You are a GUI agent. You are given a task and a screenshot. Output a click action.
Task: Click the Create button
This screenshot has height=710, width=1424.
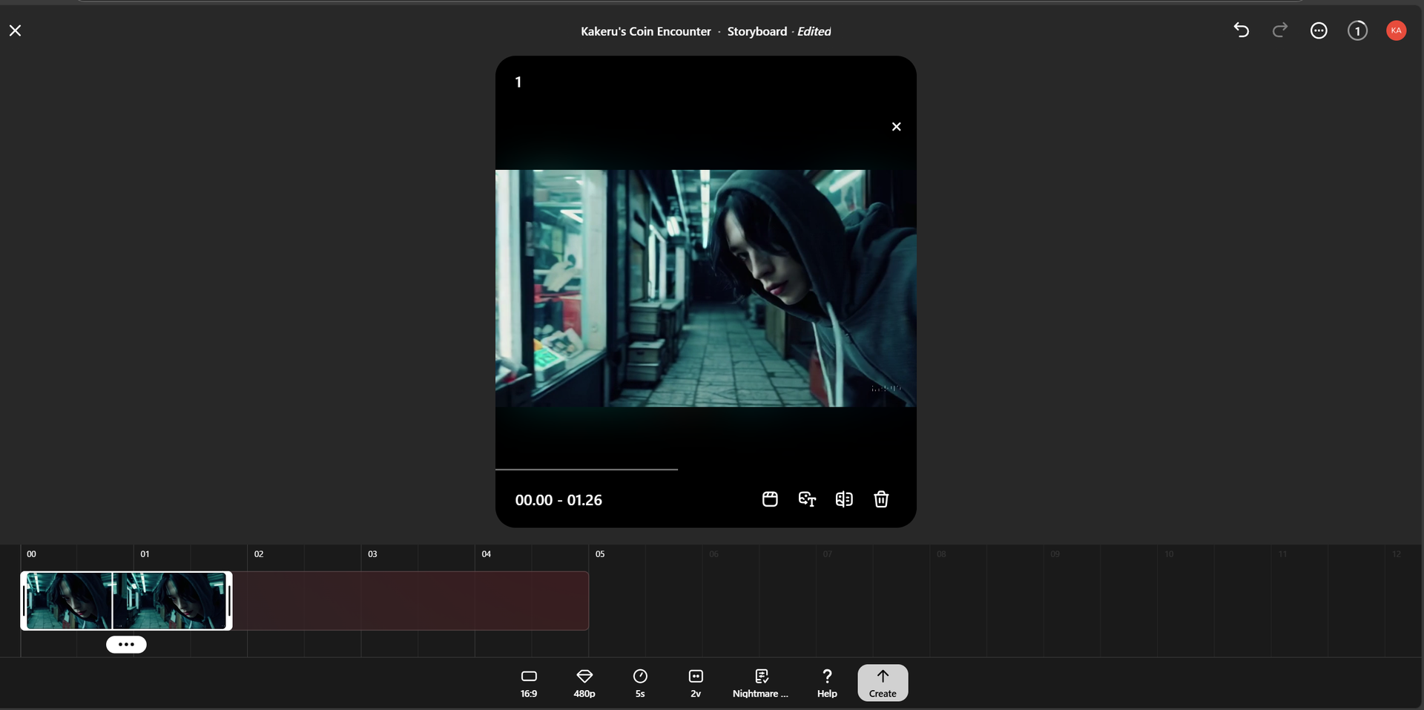tap(883, 683)
